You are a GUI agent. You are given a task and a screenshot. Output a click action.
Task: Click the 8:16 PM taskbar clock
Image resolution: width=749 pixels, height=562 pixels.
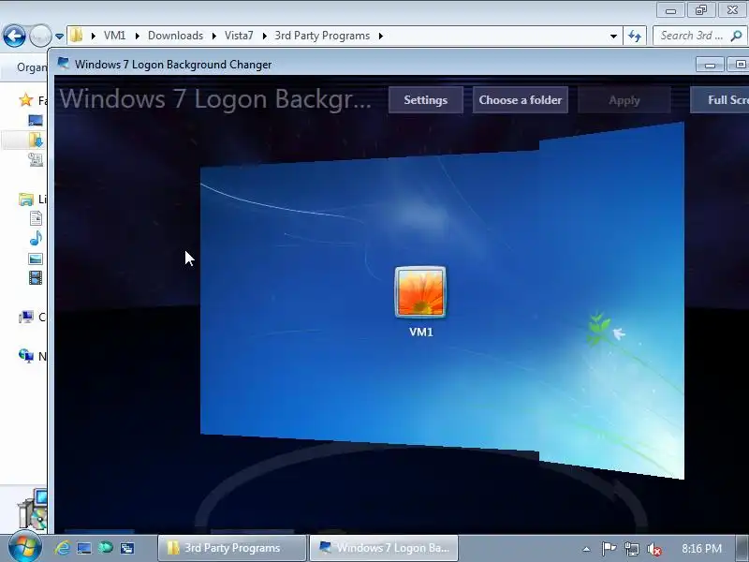click(701, 549)
